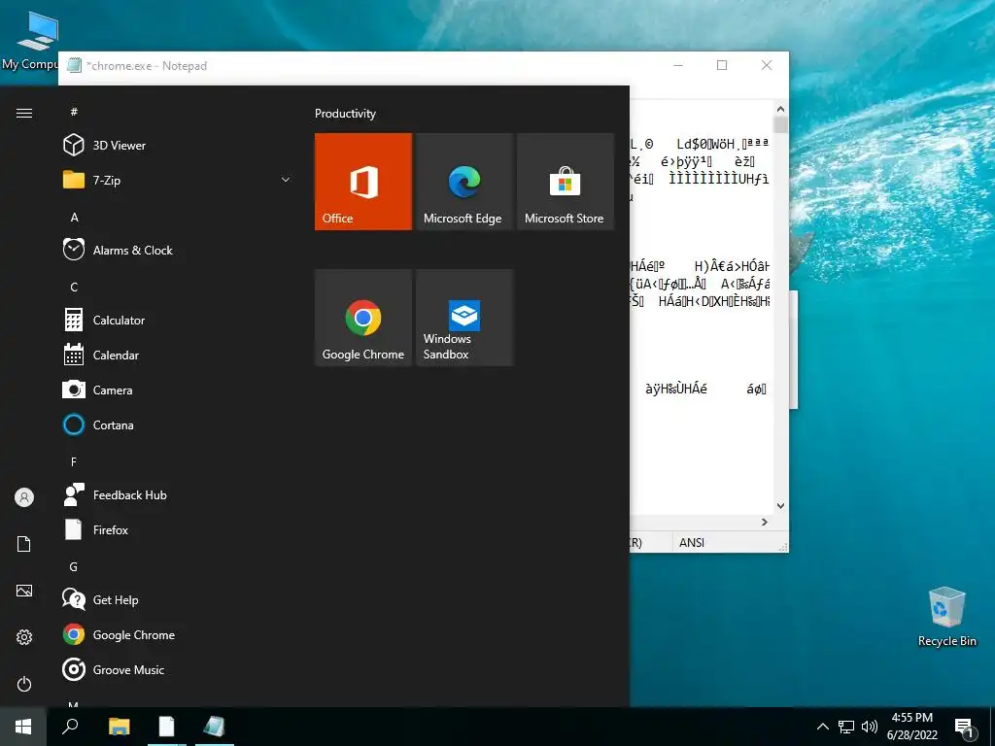This screenshot has height=746, width=995.
Task: Click Notepad's vertical scrollbar down arrow
Action: coord(780,505)
